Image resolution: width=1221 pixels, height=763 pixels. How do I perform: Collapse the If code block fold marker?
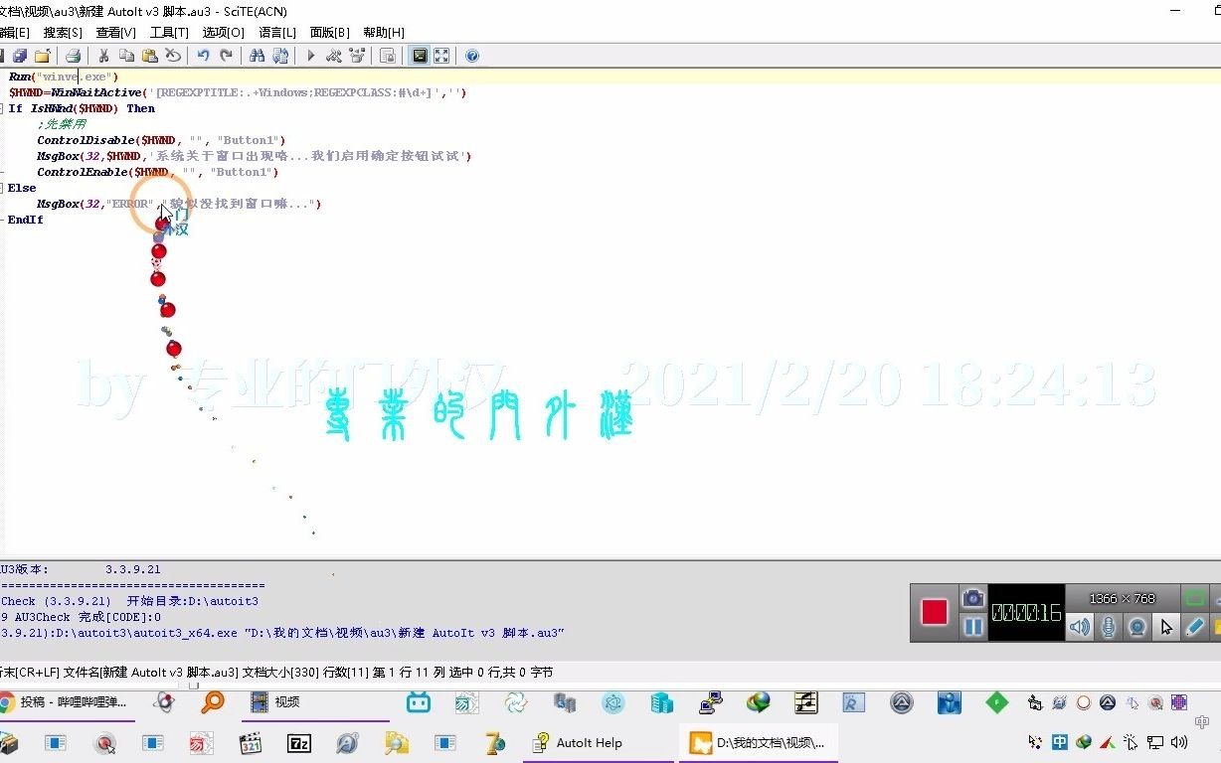tap(4, 108)
